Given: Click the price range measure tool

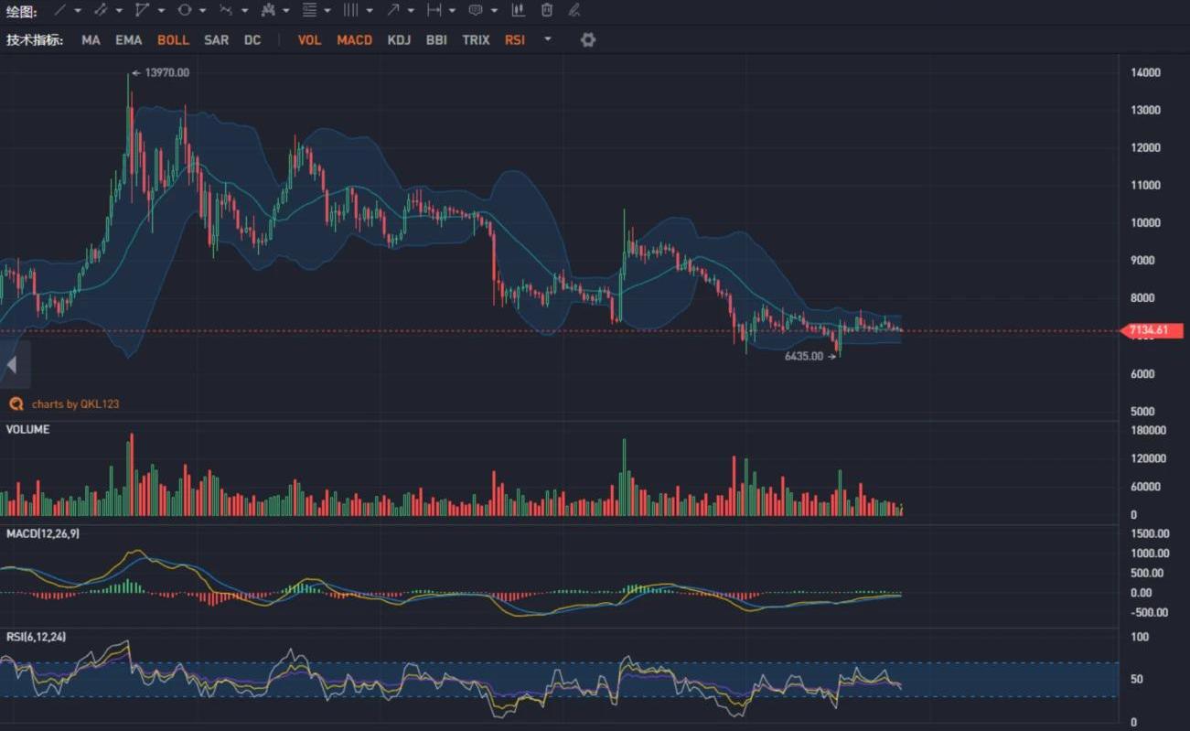Looking at the screenshot, I should [434, 10].
